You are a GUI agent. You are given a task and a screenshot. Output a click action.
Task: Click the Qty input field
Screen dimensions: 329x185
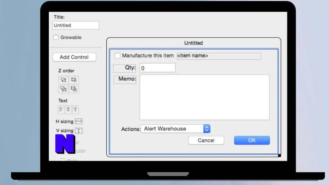(x=157, y=68)
